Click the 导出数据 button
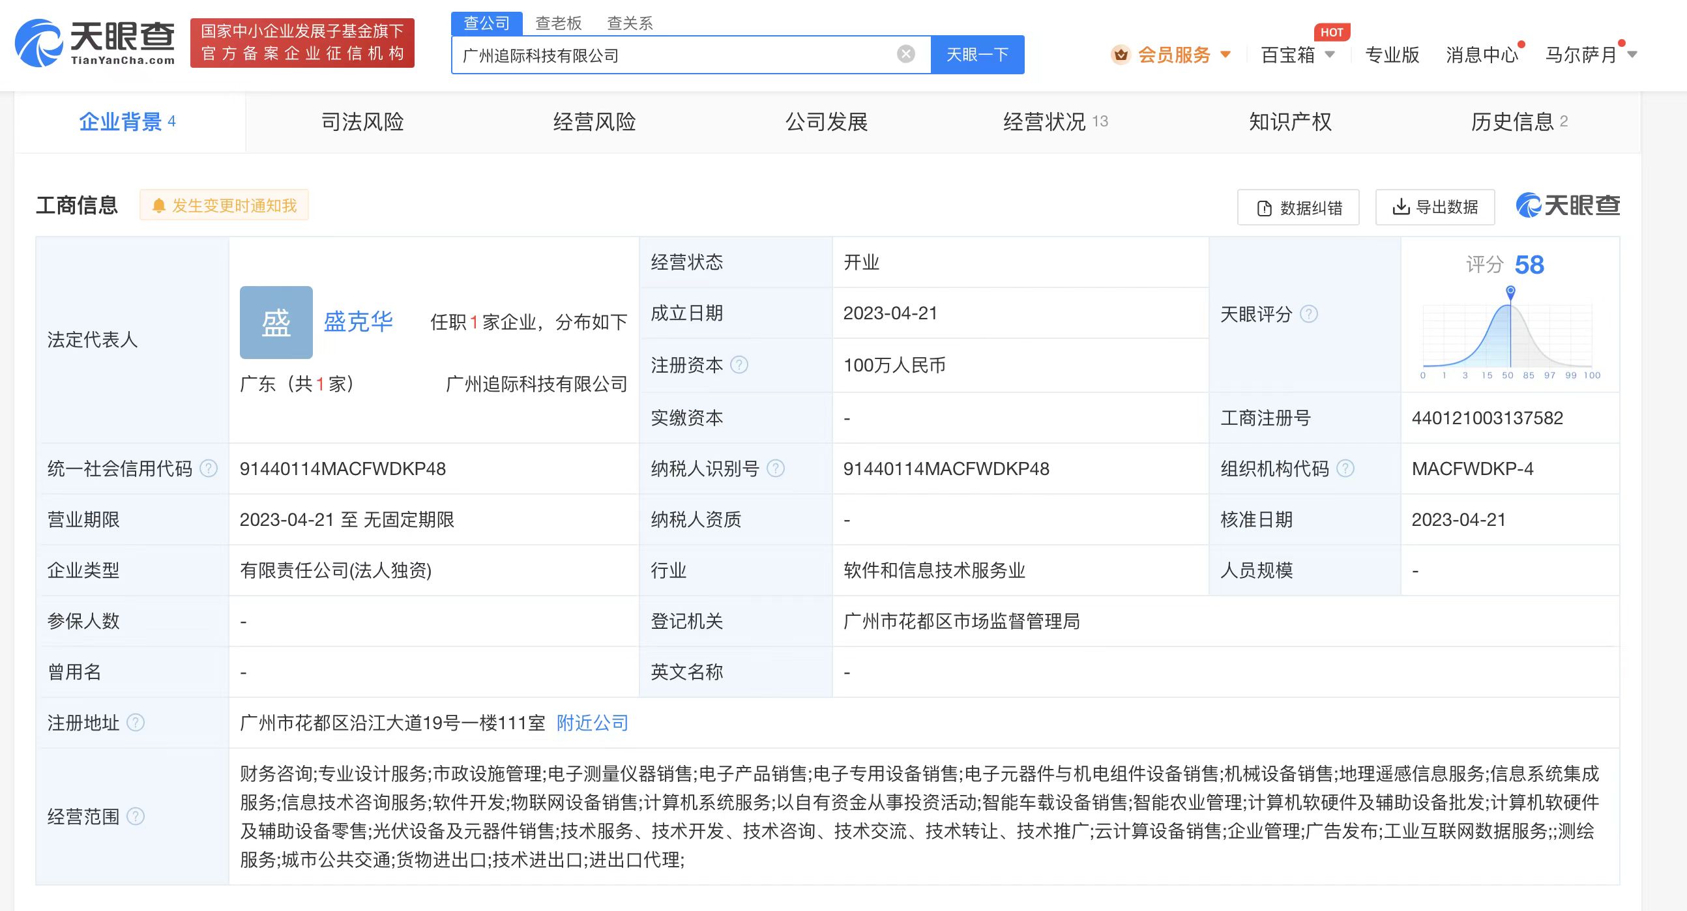The image size is (1687, 911). coord(1435,207)
